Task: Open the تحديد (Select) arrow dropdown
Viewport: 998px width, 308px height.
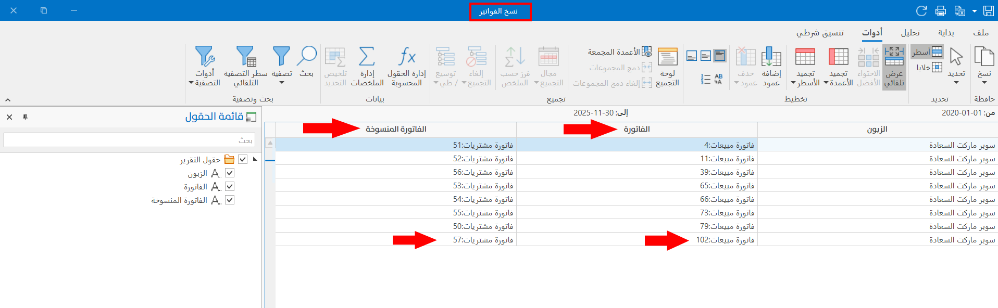Action: point(957,67)
